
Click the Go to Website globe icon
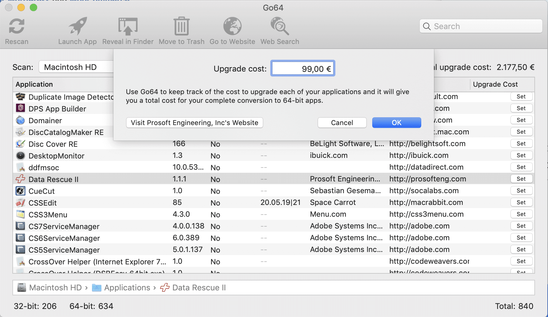point(232,26)
